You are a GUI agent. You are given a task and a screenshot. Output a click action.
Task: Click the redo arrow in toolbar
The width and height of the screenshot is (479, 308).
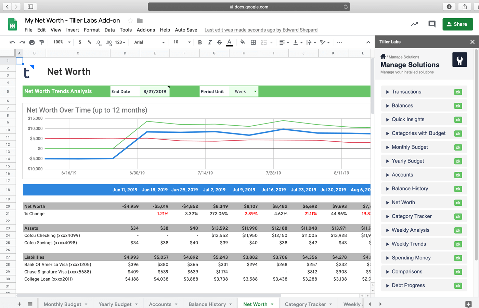(x=22, y=42)
